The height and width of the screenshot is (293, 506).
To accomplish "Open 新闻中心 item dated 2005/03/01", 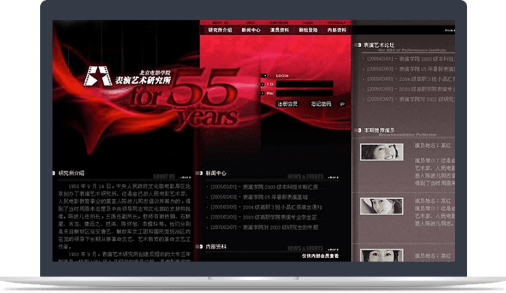I will (x=268, y=187).
